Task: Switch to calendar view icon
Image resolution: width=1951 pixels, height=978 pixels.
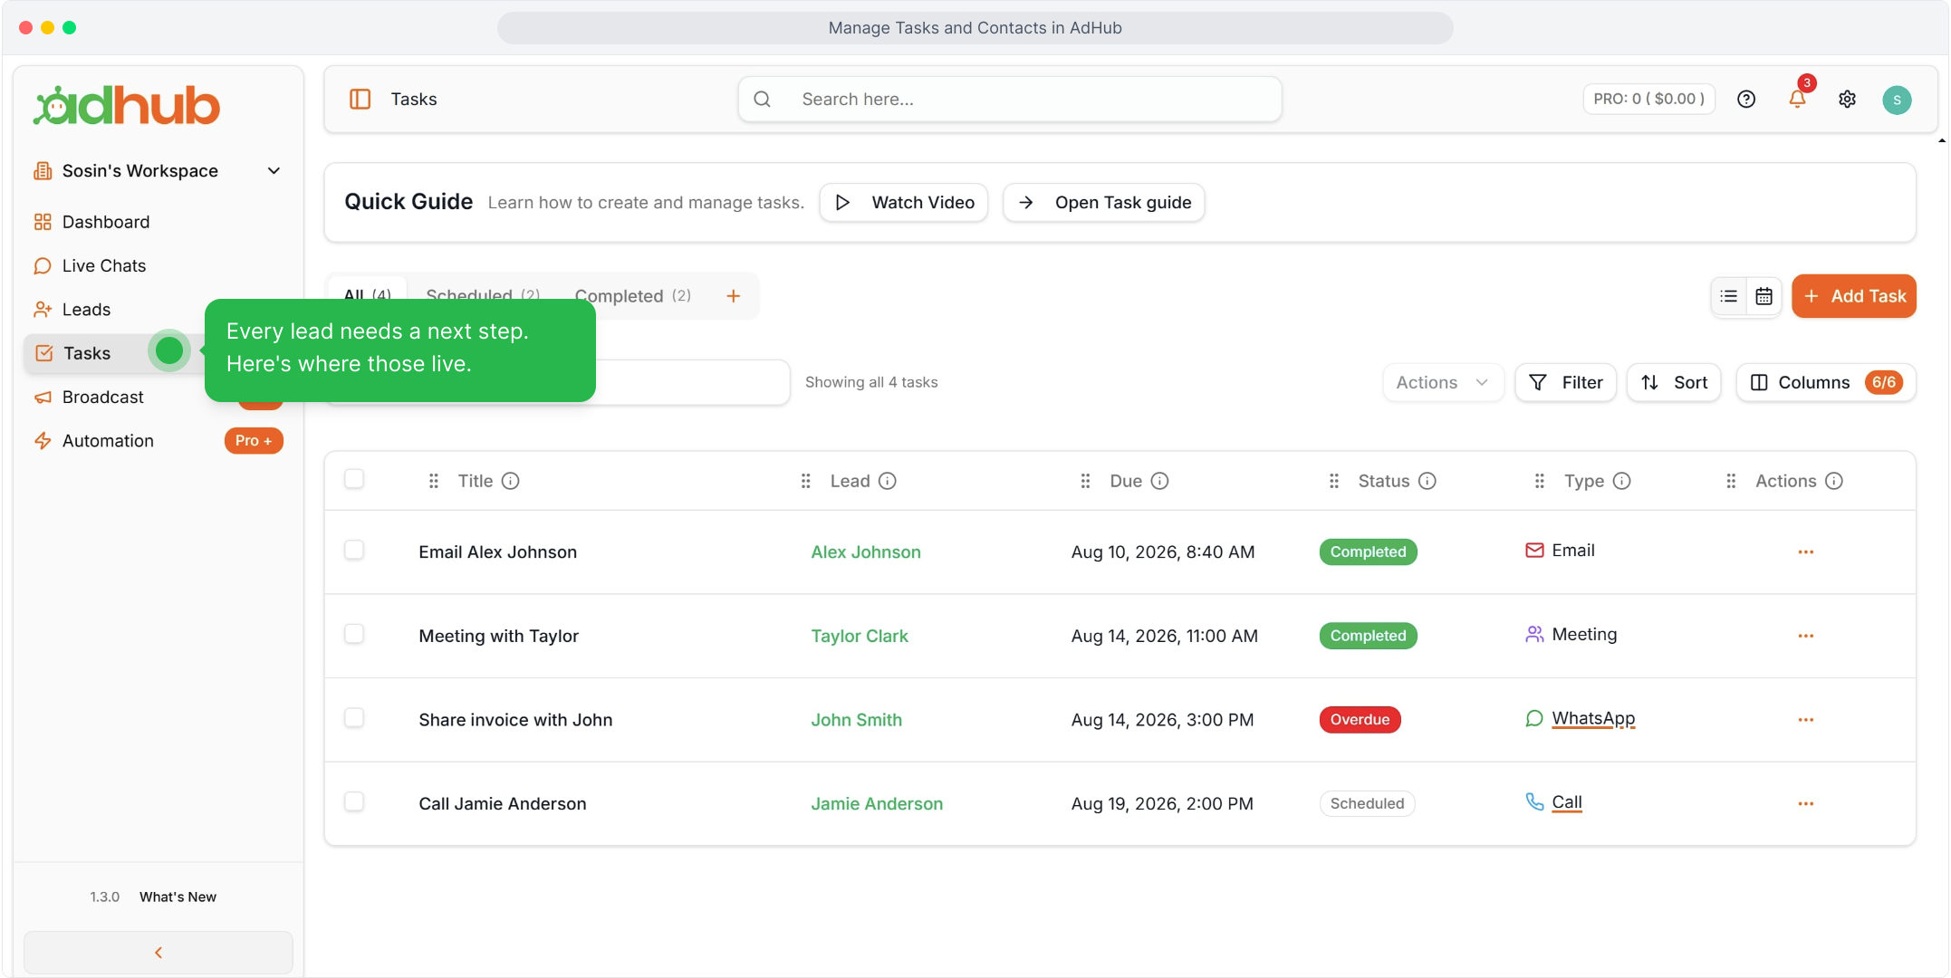Action: tap(1764, 296)
